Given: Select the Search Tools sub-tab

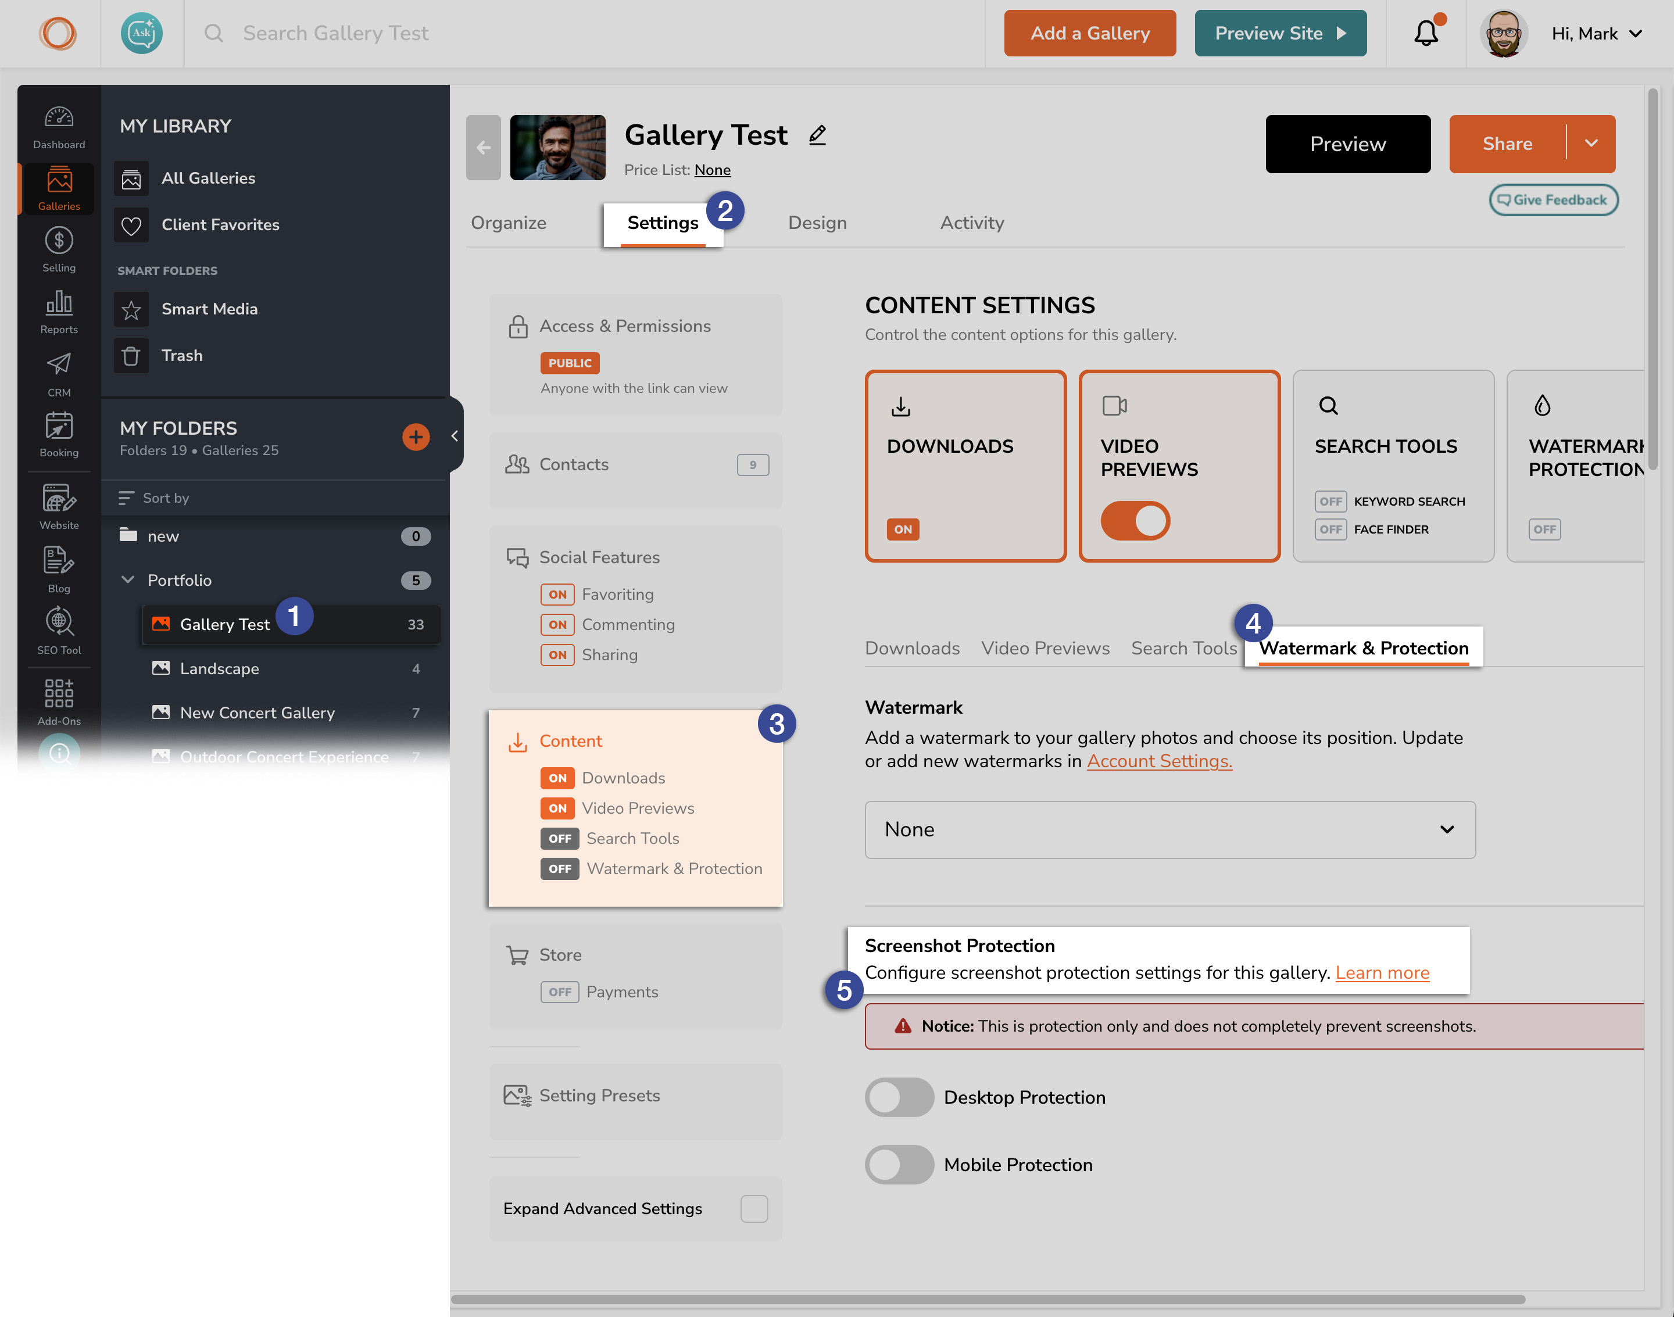Looking at the screenshot, I should click(x=1183, y=649).
